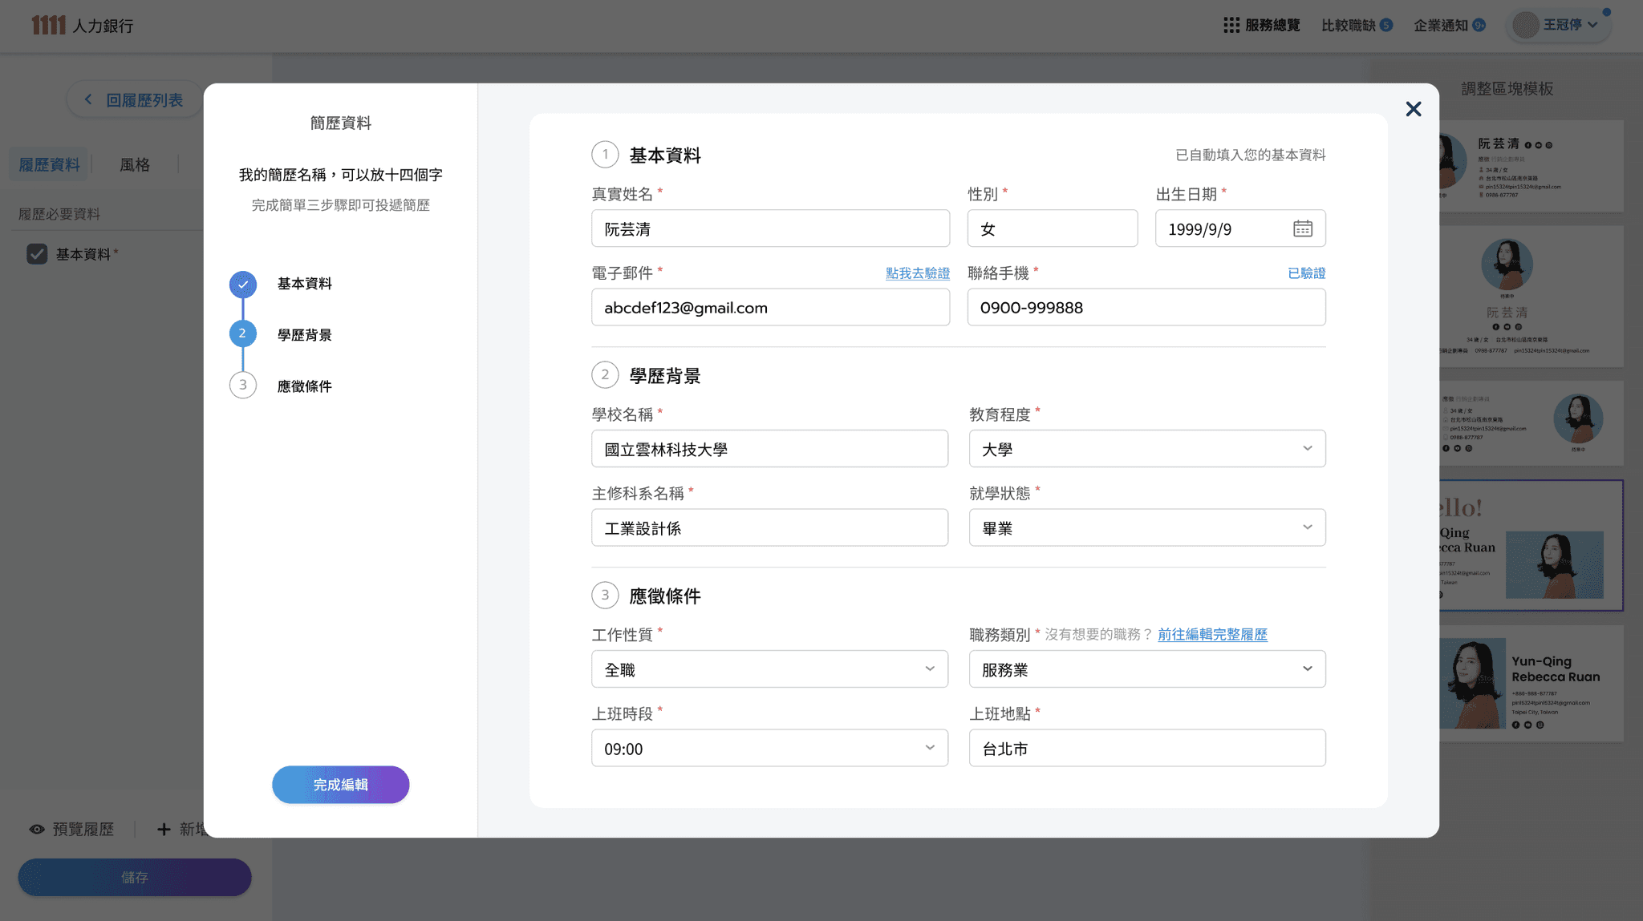
Task: Click the 學校名稱 input field
Action: coord(769,449)
